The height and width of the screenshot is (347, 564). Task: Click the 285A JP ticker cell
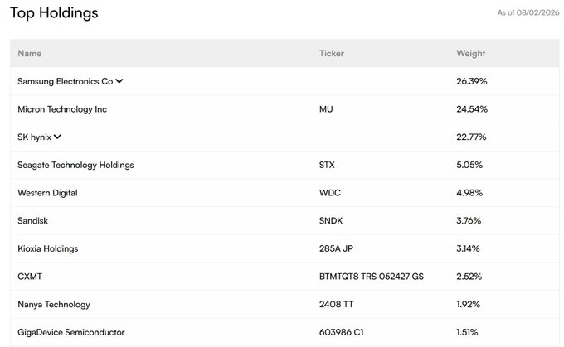pos(336,248)
